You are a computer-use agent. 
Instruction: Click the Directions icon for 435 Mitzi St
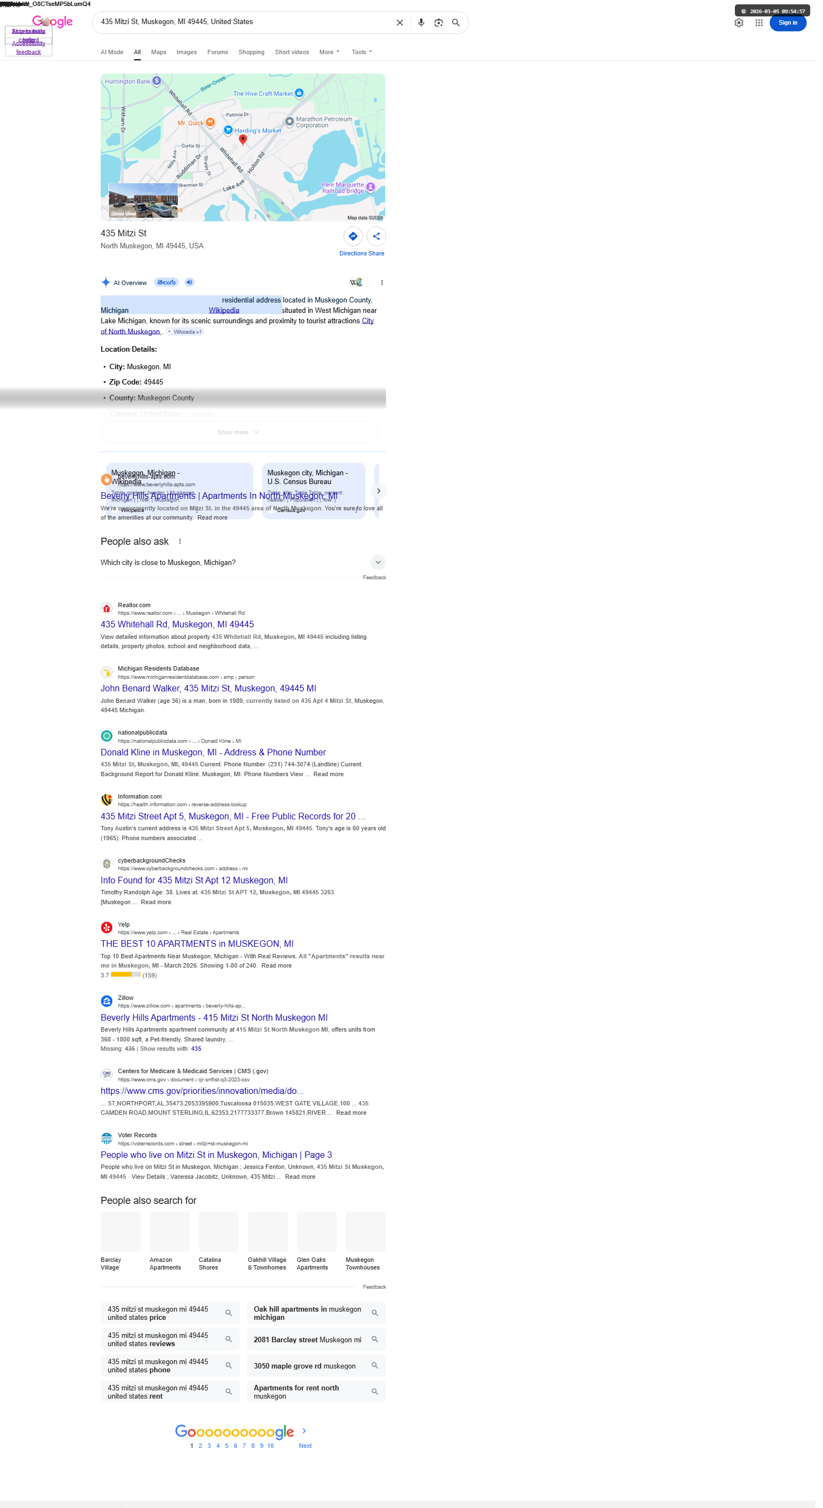(352, 236)
